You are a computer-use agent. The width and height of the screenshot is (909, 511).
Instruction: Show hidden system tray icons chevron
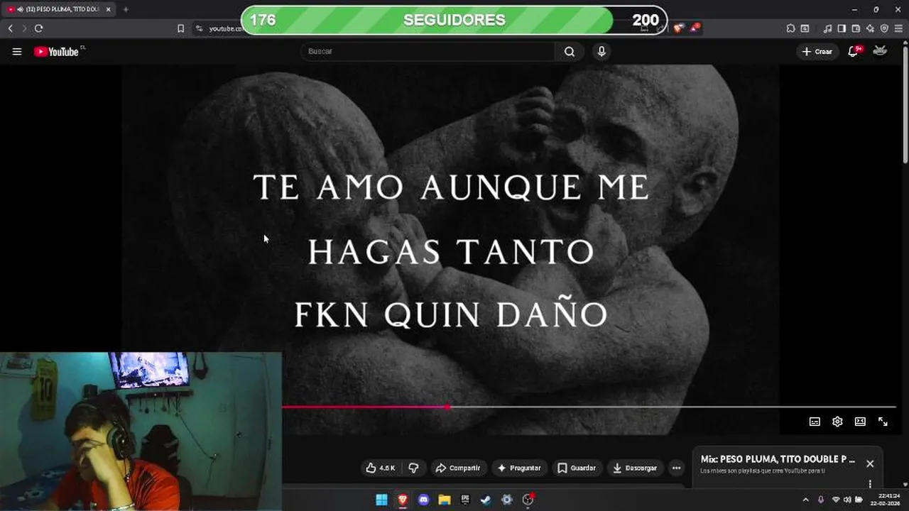click(x=805, y=500)
